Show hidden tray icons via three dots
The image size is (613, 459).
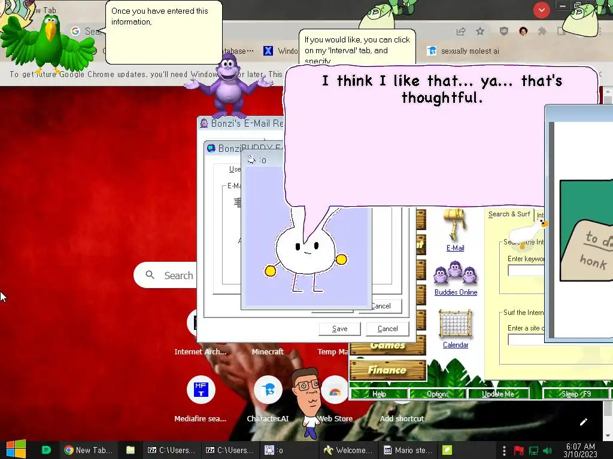click(504, 451)
